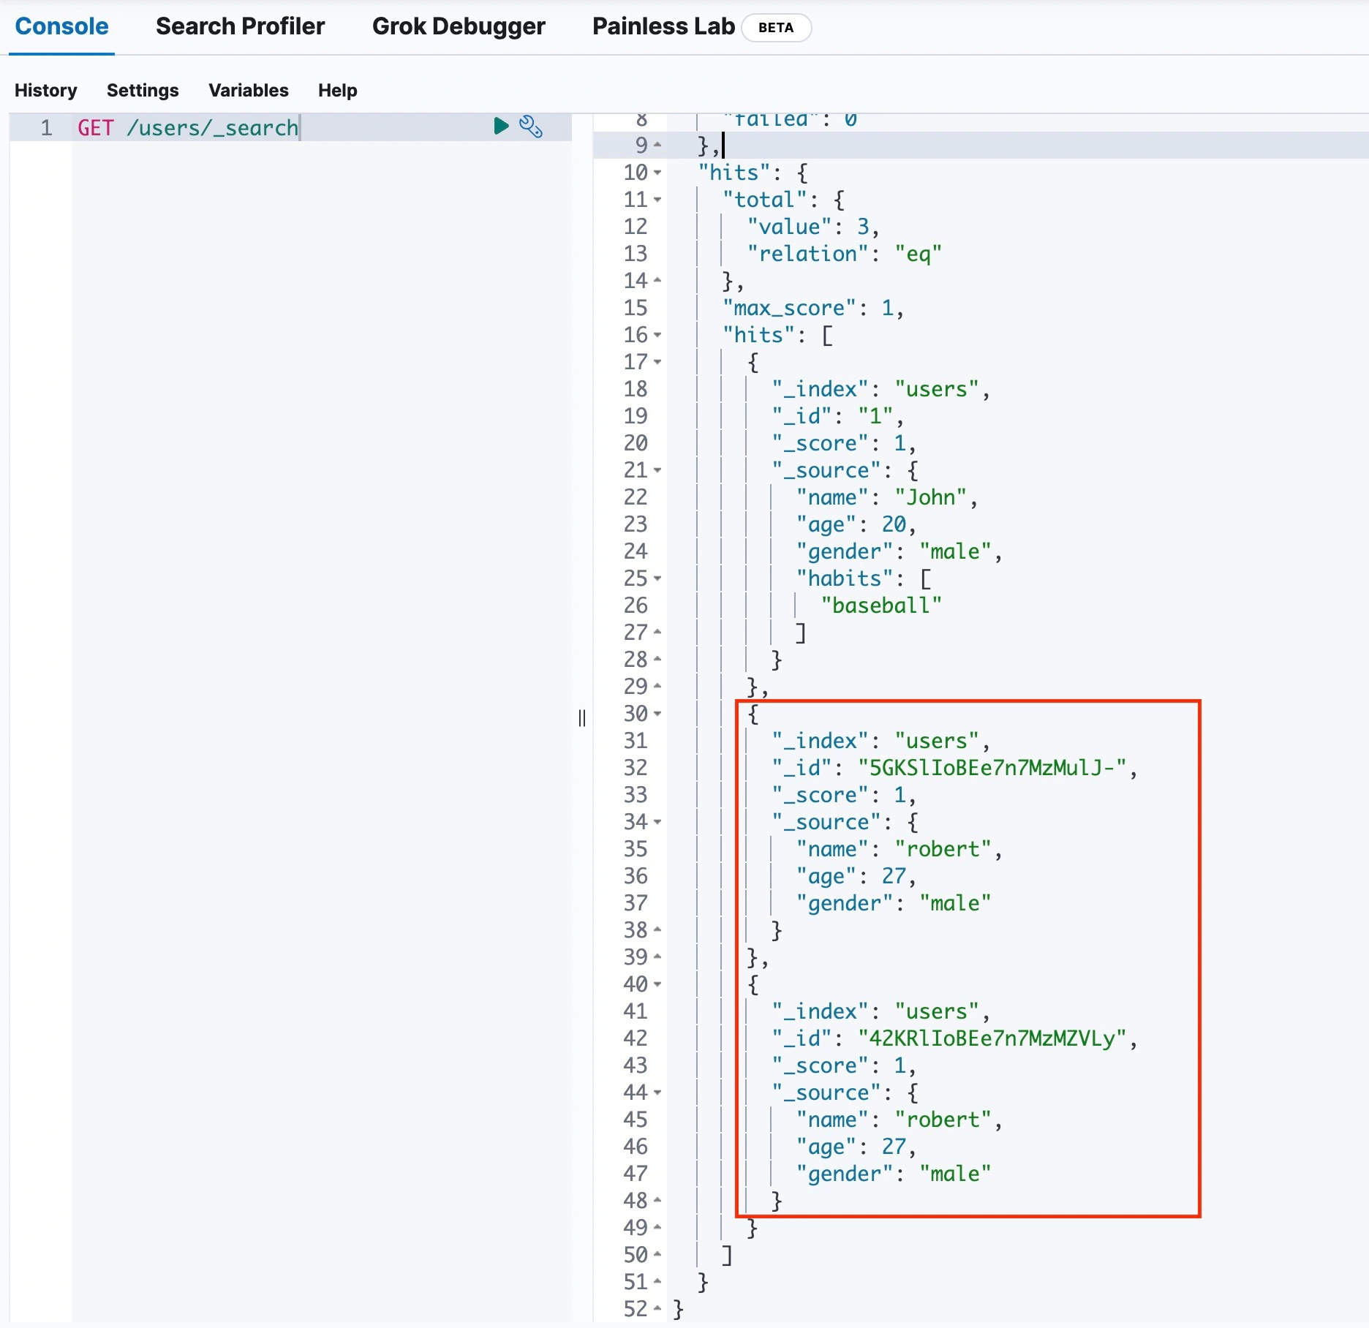The height and width of the screenshot is (1328, 1369).
Task: Collapse the outer "hits" object at line 10
Action: tap(657, 173)
